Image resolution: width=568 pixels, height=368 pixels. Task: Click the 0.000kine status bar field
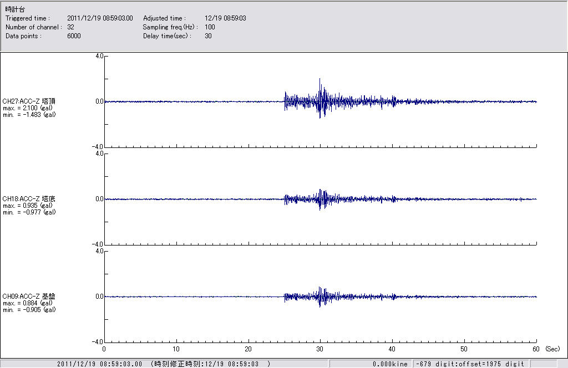click(390, 364)
